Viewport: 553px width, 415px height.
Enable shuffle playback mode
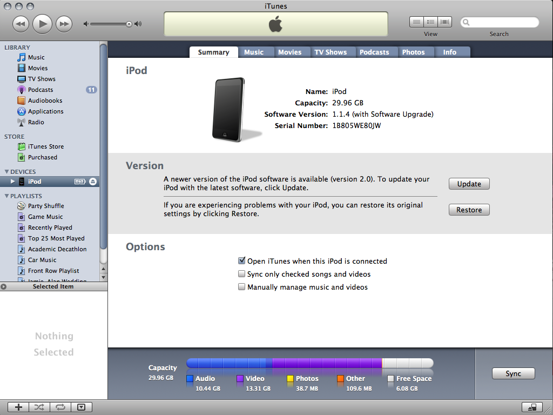[39, 407]
